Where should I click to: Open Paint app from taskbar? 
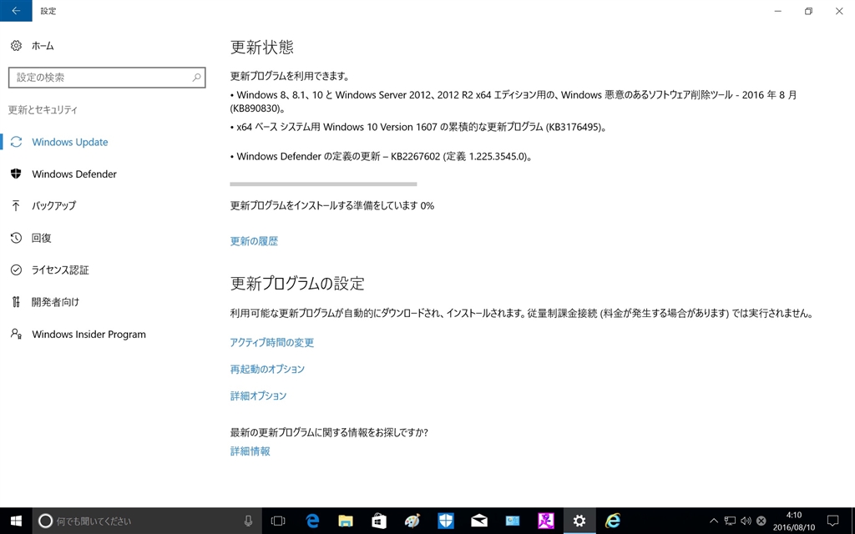point(412,521)
